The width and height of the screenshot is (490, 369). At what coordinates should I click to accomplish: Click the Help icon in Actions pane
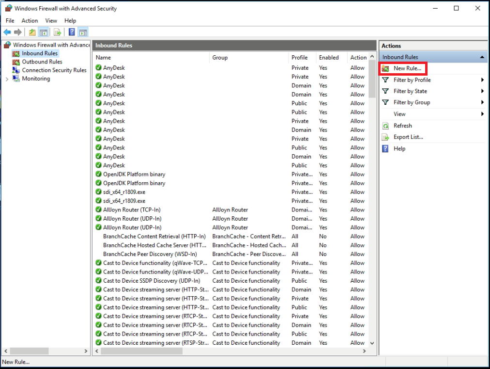pyautogui.click(x=385, y=149)
